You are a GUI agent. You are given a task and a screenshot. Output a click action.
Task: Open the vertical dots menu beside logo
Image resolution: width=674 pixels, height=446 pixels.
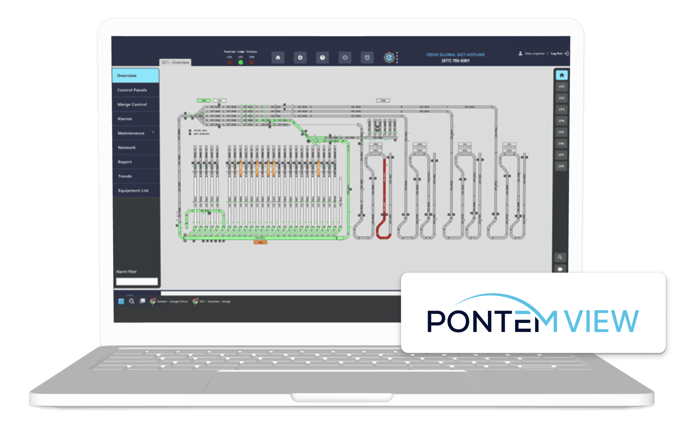tap(397, 58)
